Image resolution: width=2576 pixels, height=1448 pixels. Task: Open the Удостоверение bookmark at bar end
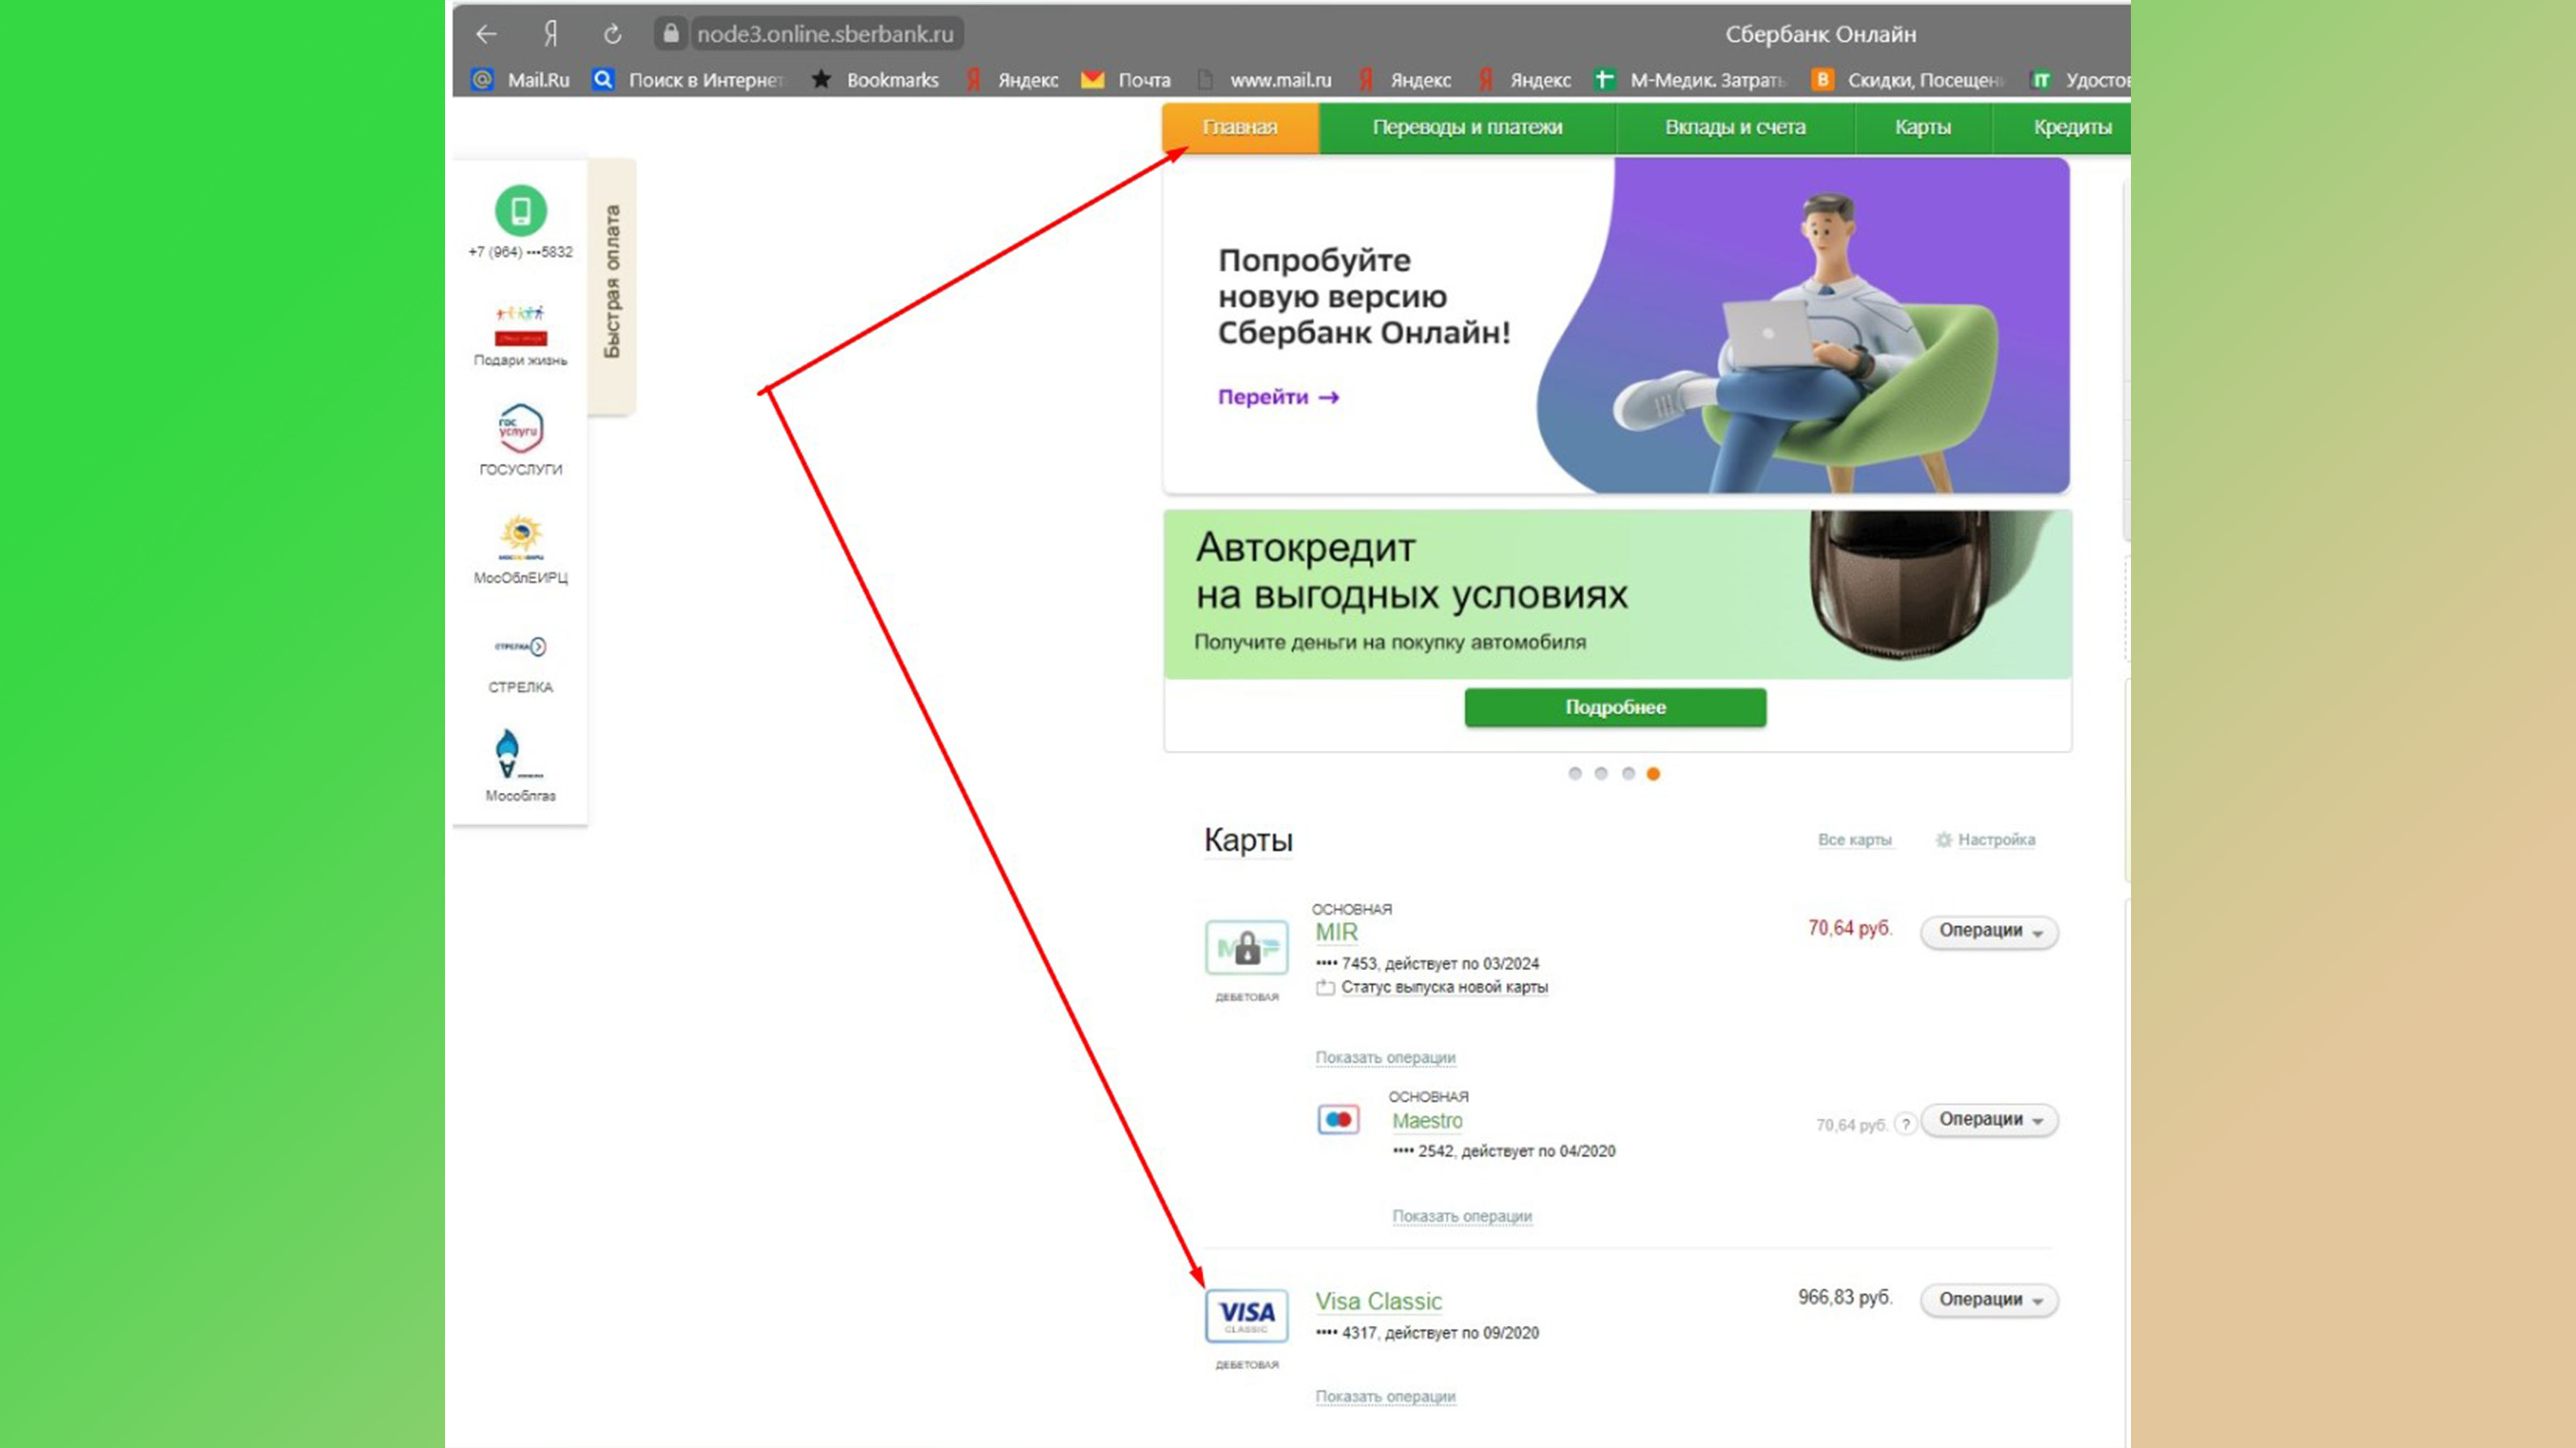2080,80
